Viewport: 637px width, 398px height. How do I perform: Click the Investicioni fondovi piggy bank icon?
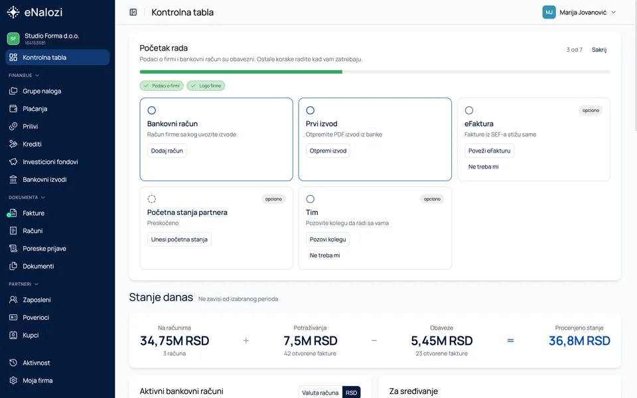(x=13, y=162)
